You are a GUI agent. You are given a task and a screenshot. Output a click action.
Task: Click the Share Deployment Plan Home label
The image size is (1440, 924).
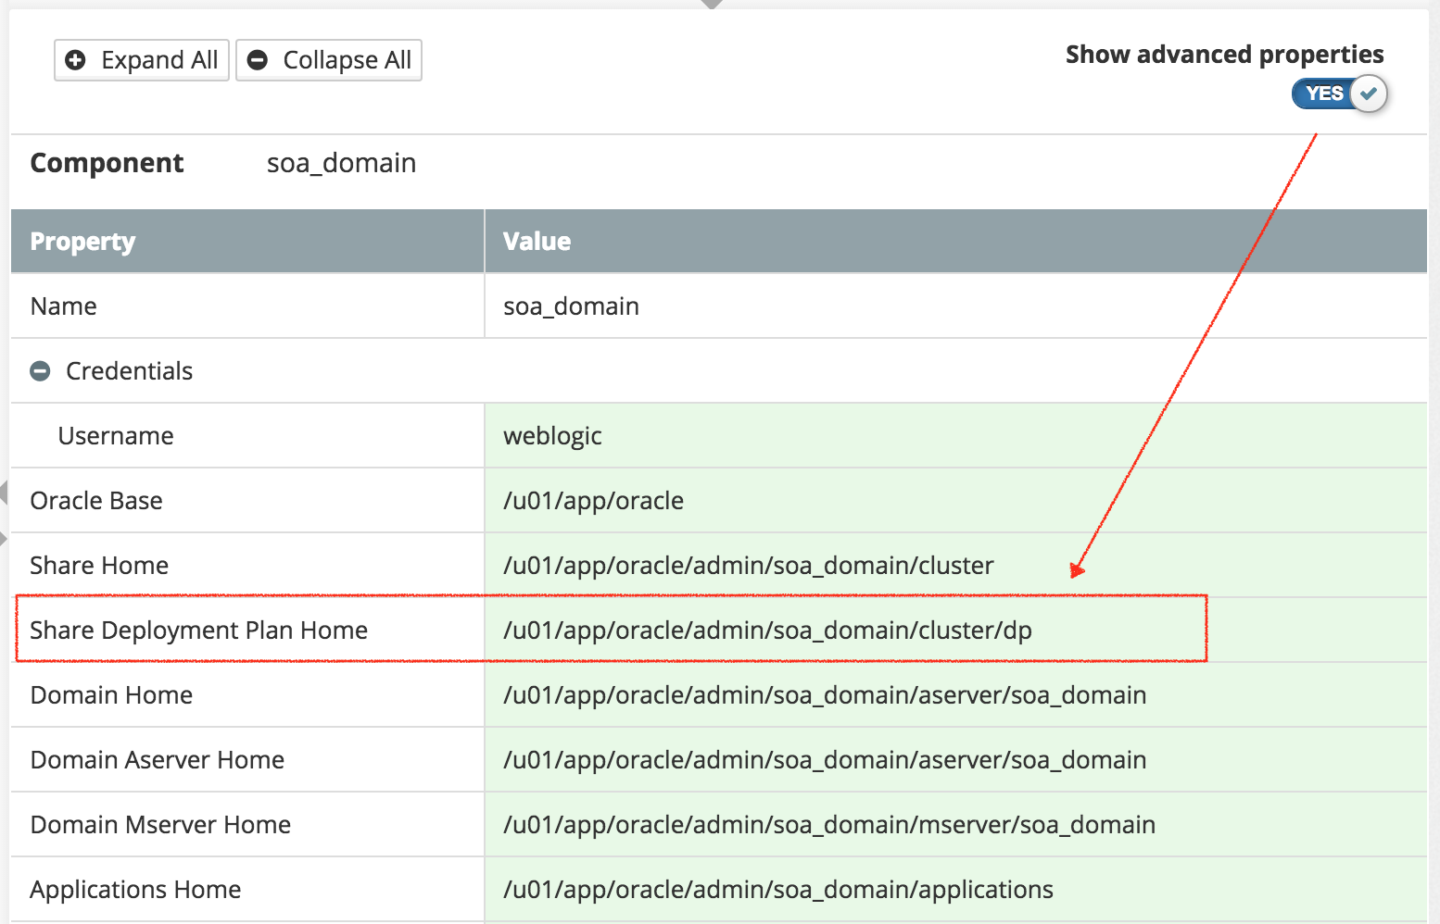tap(199, 631)
